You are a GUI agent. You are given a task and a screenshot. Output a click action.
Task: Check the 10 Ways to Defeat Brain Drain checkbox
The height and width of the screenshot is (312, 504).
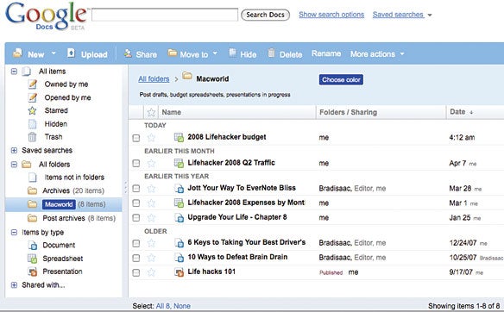136,258
